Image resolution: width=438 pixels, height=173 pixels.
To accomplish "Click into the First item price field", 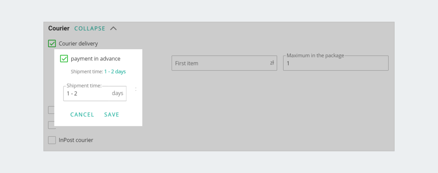I will point(224,63).
